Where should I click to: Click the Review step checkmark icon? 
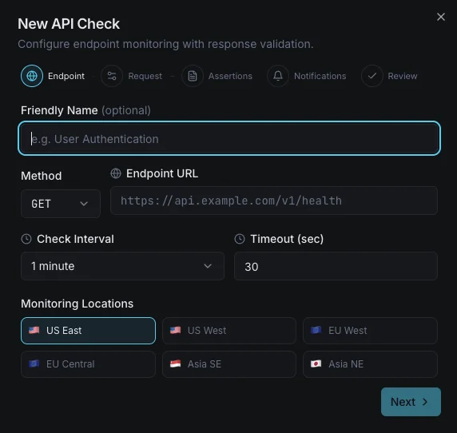372,76
